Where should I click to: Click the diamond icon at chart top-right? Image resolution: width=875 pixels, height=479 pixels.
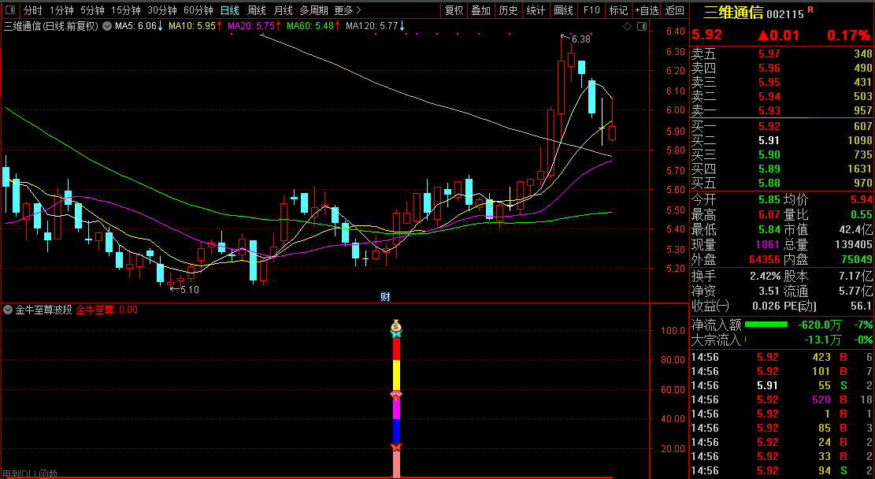tap(627, 26)
